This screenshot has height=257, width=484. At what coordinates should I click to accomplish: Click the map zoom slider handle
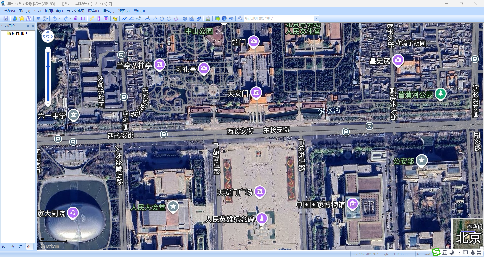(x=48, y=67)
